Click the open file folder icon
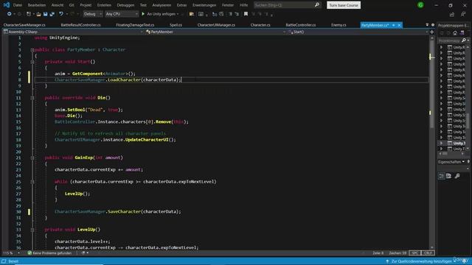The height and width of the screenshot is (265, 472). 38,14
